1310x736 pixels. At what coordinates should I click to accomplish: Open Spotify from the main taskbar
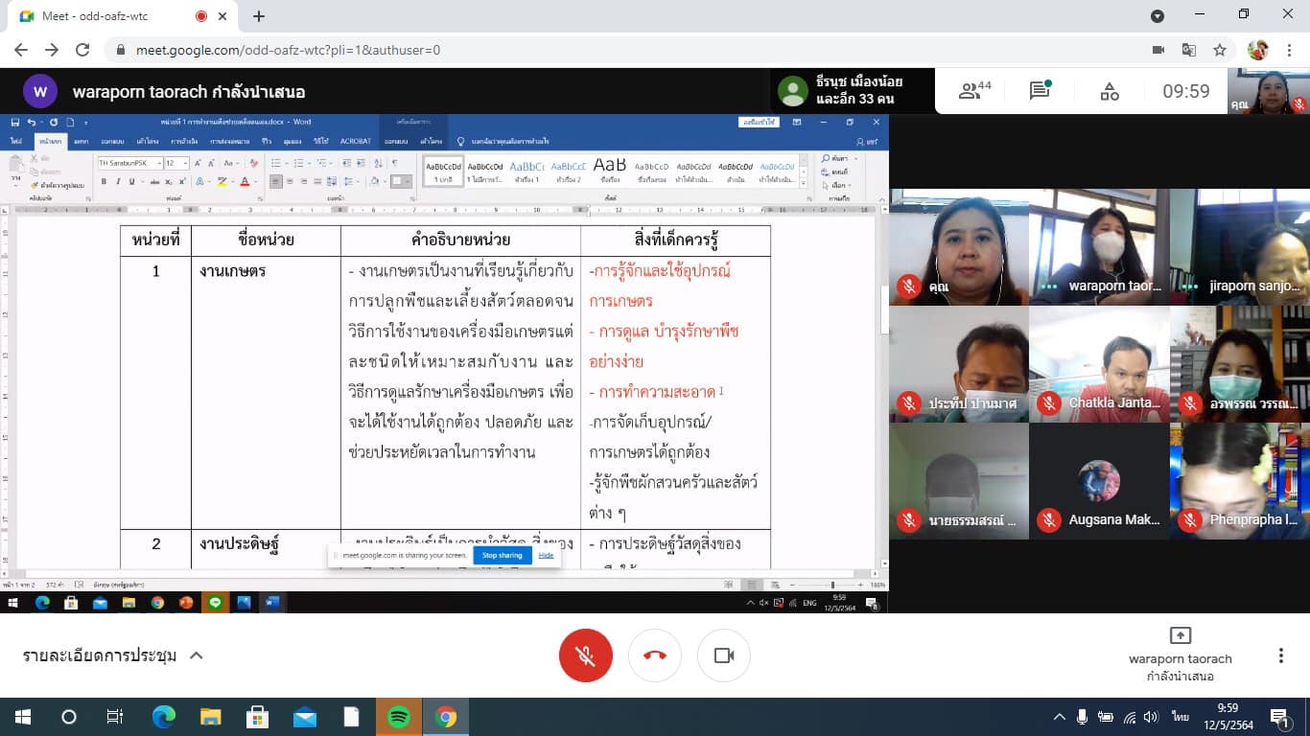pyautogui.click(x=399, y=717)
